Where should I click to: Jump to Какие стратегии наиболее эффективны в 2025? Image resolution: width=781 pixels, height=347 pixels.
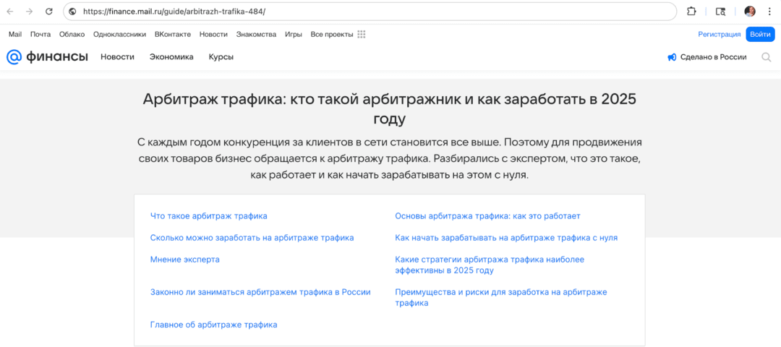(490, 265)
